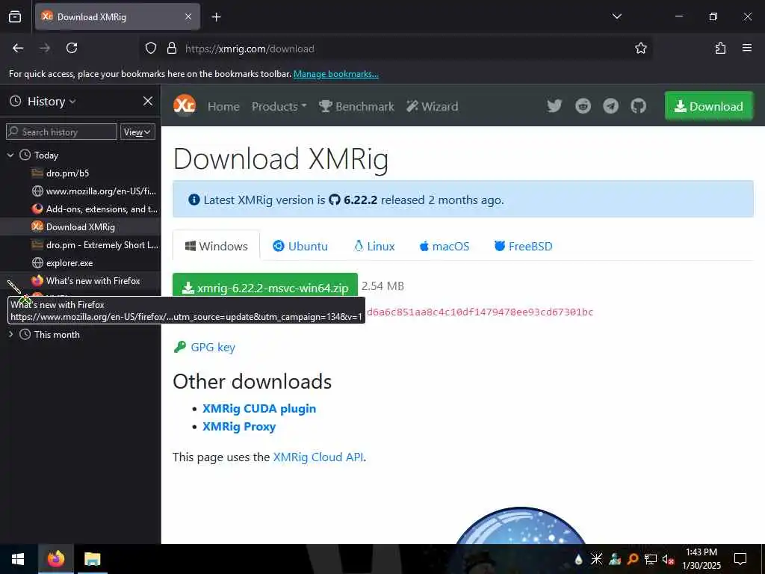The width and height of the screenshot is (765, 574).
Task: Open the Manage bookmarks link
Action: [x=335, y=74]
